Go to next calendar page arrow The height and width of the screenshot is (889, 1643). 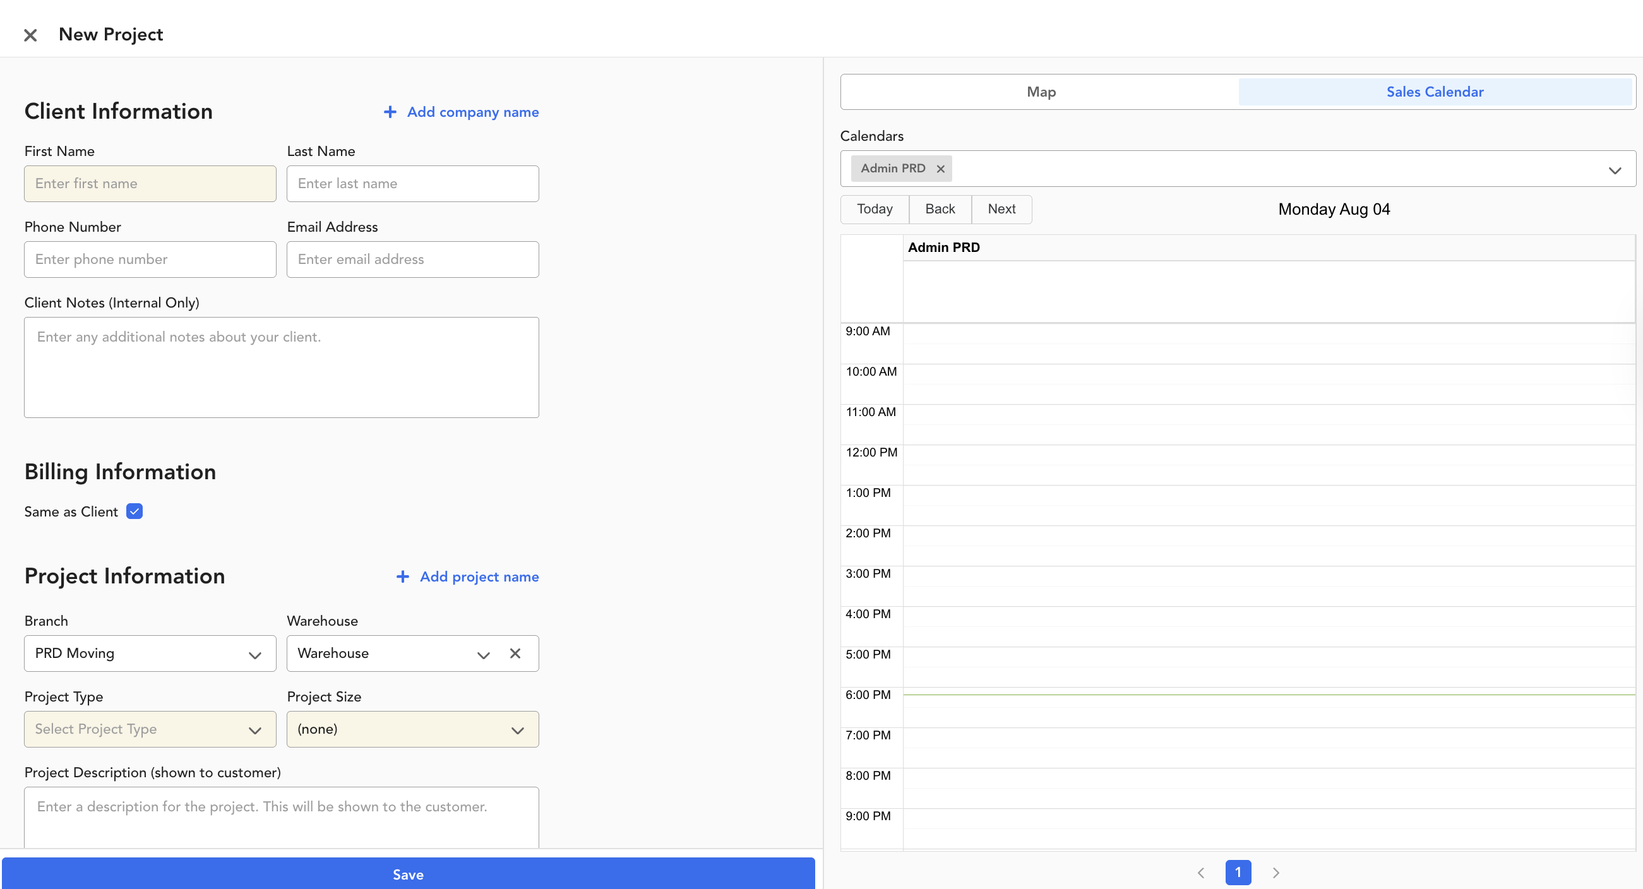click(1276, 873)
